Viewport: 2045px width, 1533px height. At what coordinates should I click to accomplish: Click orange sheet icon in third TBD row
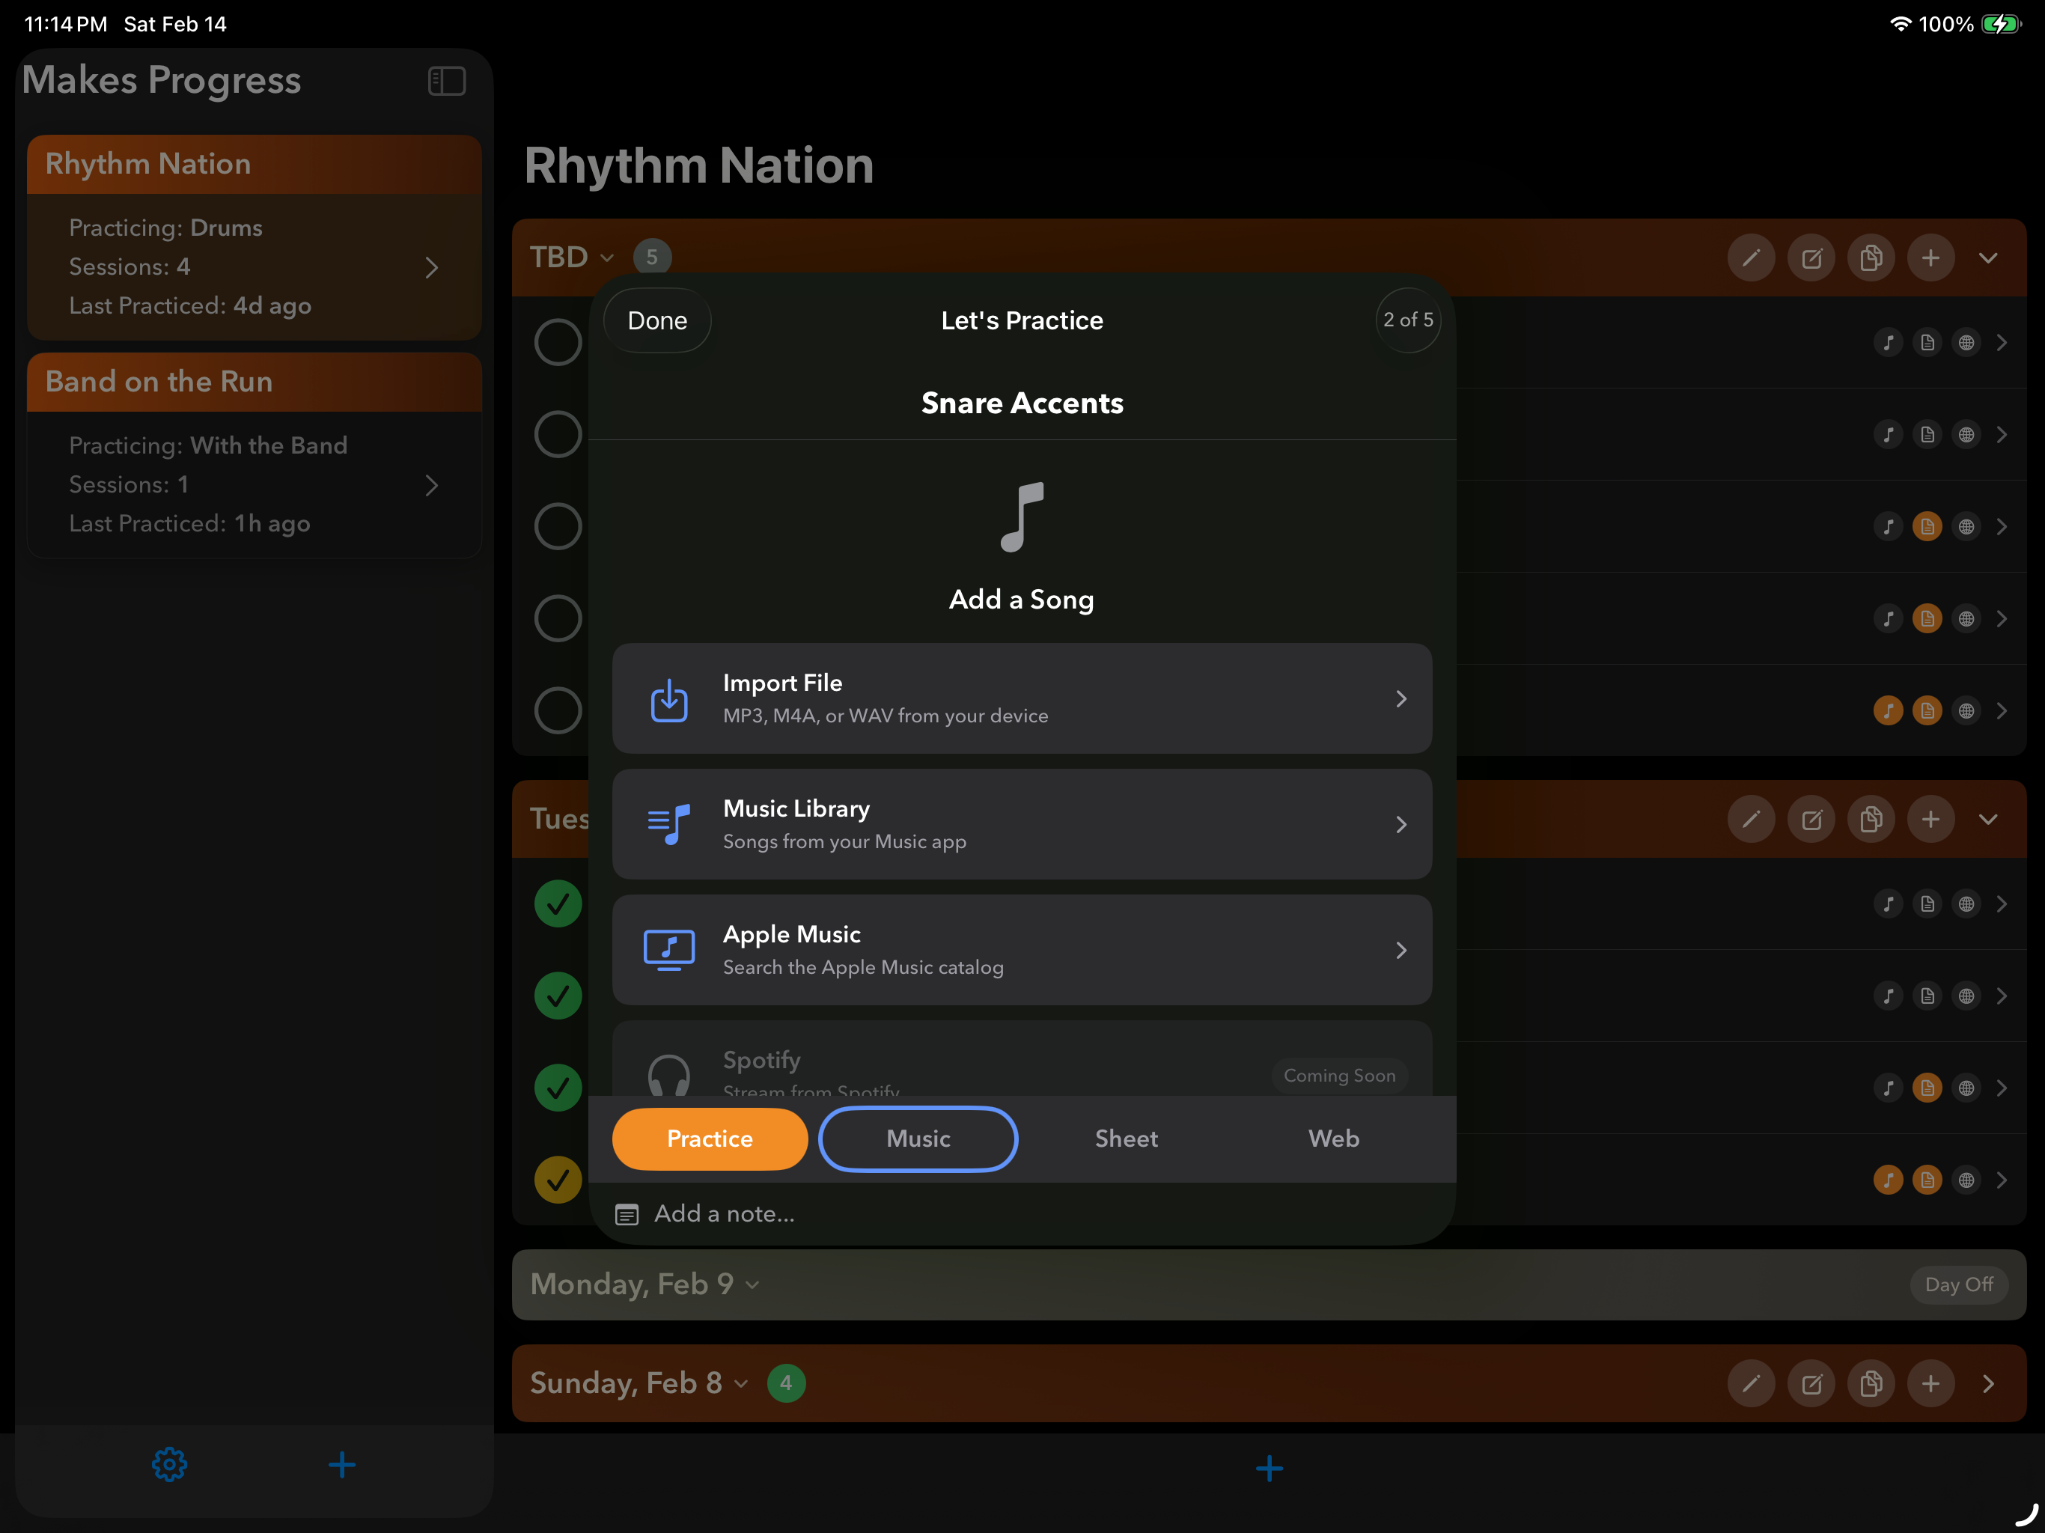[1927, 527]
